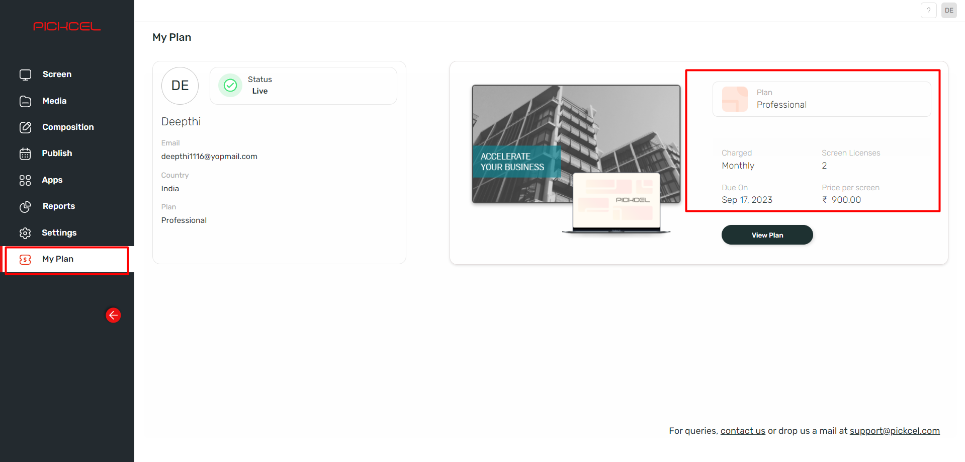Click the Publish calendar icon
Viewport: 965px width, 462px height.
click(25, 153)
